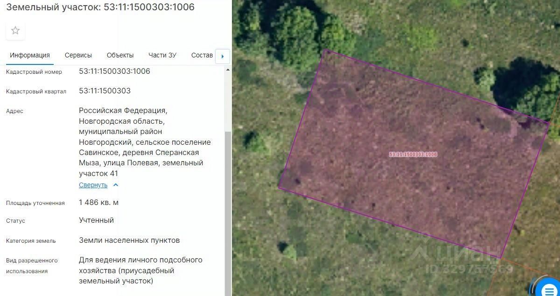Click the Земли населенных пунктов category text

pos(129,240)
